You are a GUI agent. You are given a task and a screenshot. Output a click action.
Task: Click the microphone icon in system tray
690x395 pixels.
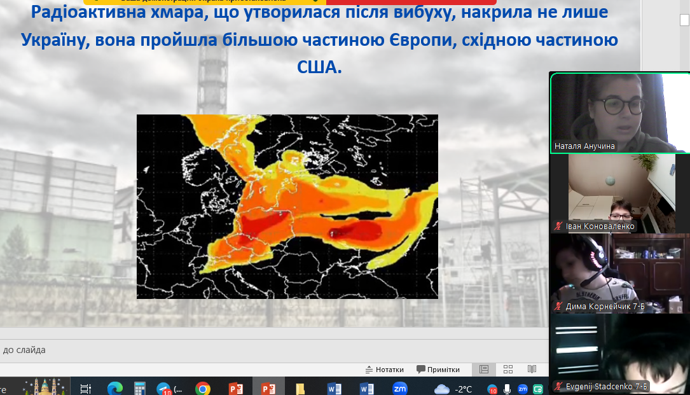pyautogui.click(x=507, y=389)
